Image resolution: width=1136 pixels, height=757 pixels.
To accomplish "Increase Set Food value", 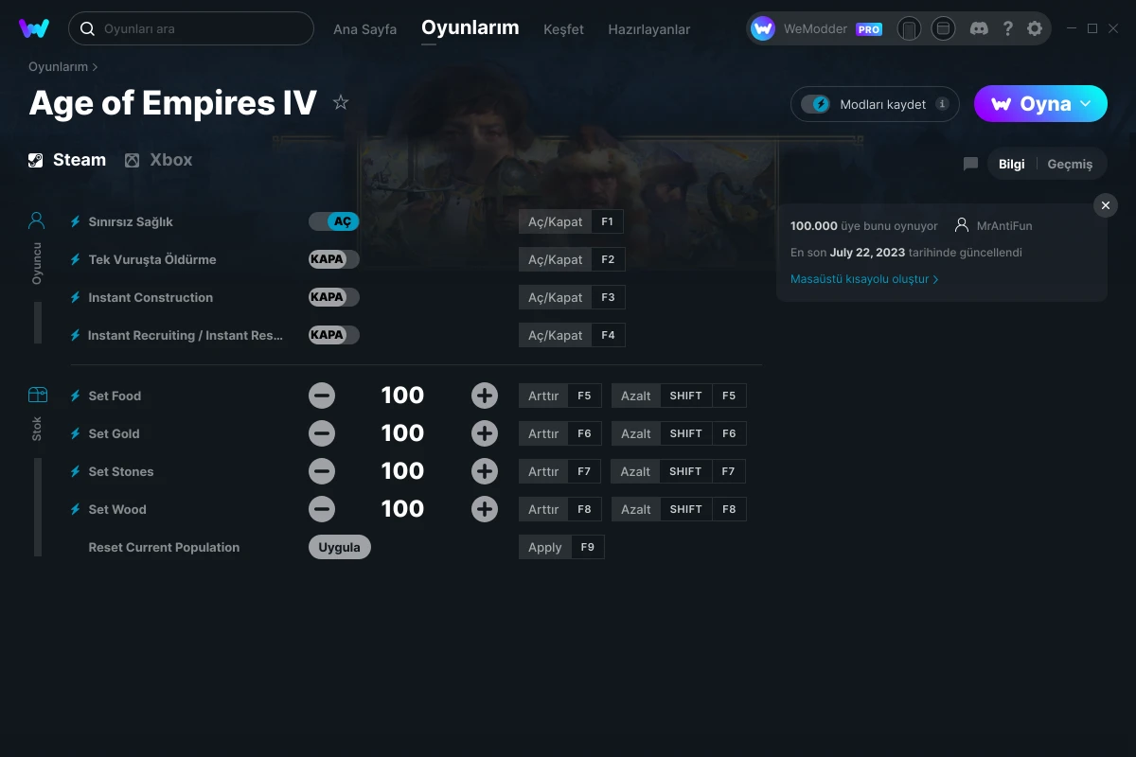I will coord(485,396).
